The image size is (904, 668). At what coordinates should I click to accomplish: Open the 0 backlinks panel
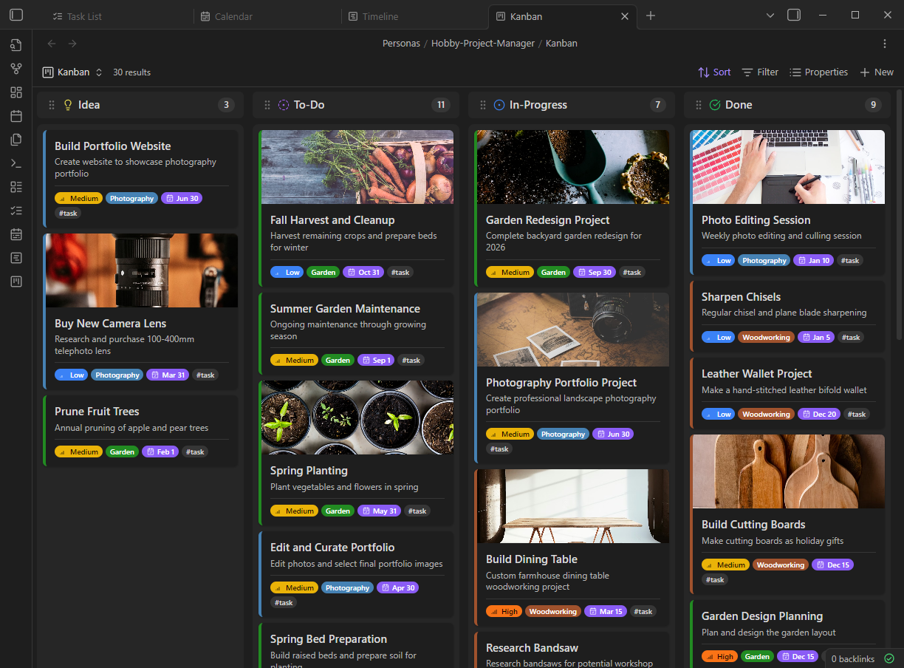coord(853,658)
